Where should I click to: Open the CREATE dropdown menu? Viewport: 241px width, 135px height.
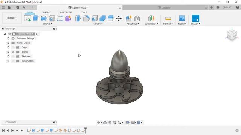point(47,24)
